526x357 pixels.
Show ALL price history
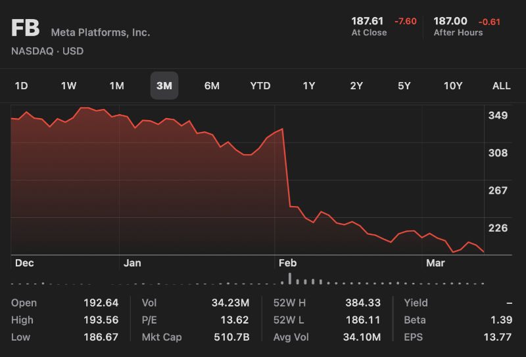click(502, 86)
